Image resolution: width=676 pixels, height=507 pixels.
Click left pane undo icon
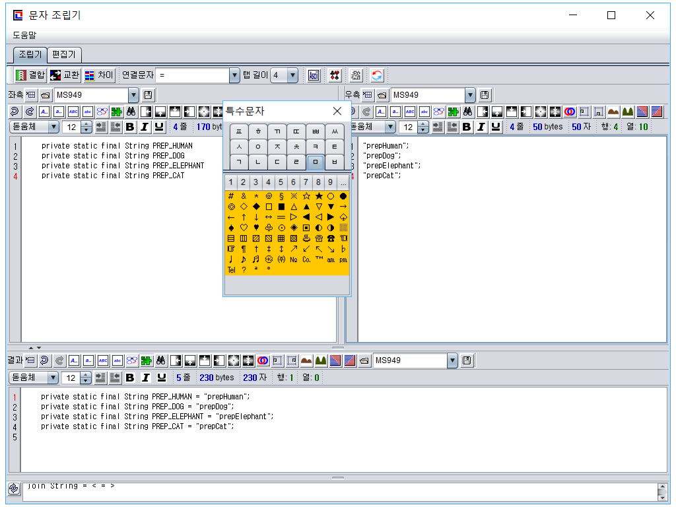[x=15, y=112]
